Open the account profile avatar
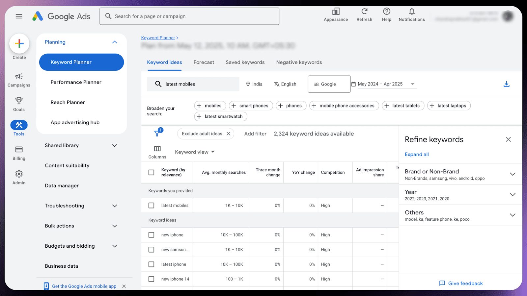This screenshot has height=296, width=527. click(x=508, y=16)
